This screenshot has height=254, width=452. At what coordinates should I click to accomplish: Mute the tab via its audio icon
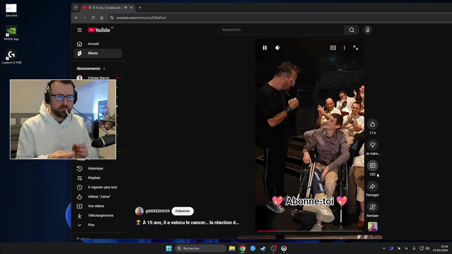pyautogui.click(x=126, y=7)
